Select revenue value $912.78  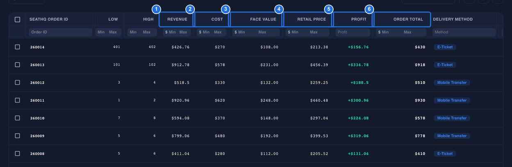tap(181, 65)
